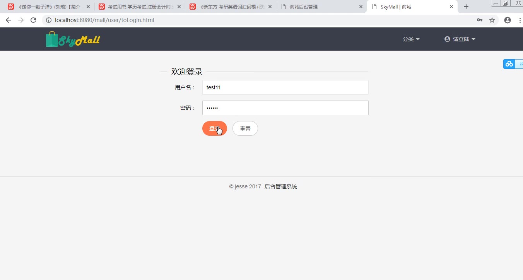The width and height of the screenshot is (523, 280).
Task: Click the 重置 reset button
Action: coord(245,128)
